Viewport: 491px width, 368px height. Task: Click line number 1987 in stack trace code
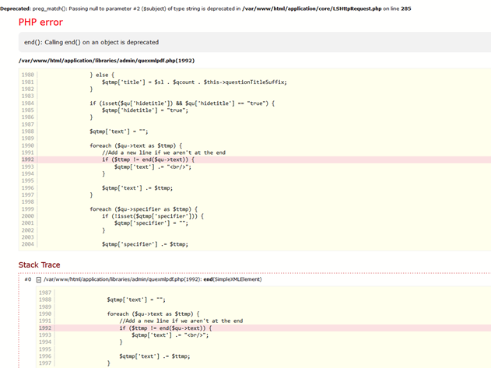click(x=44, y=293)
